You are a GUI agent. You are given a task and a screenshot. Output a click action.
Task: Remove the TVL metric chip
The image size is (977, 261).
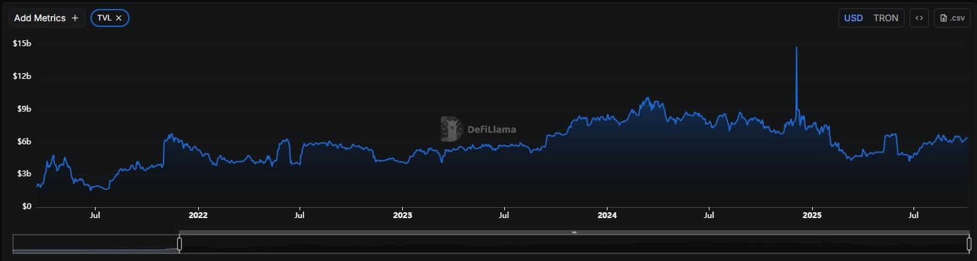tap(119, 18)
